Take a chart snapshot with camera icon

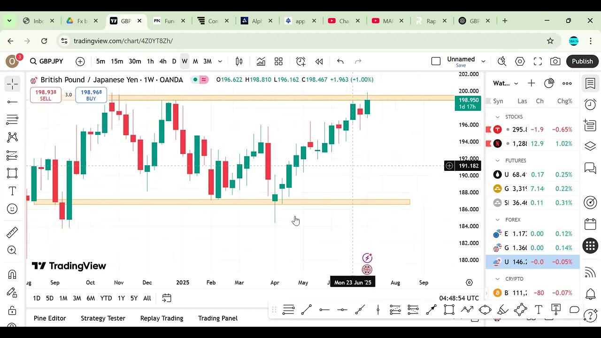click(555, 61)
